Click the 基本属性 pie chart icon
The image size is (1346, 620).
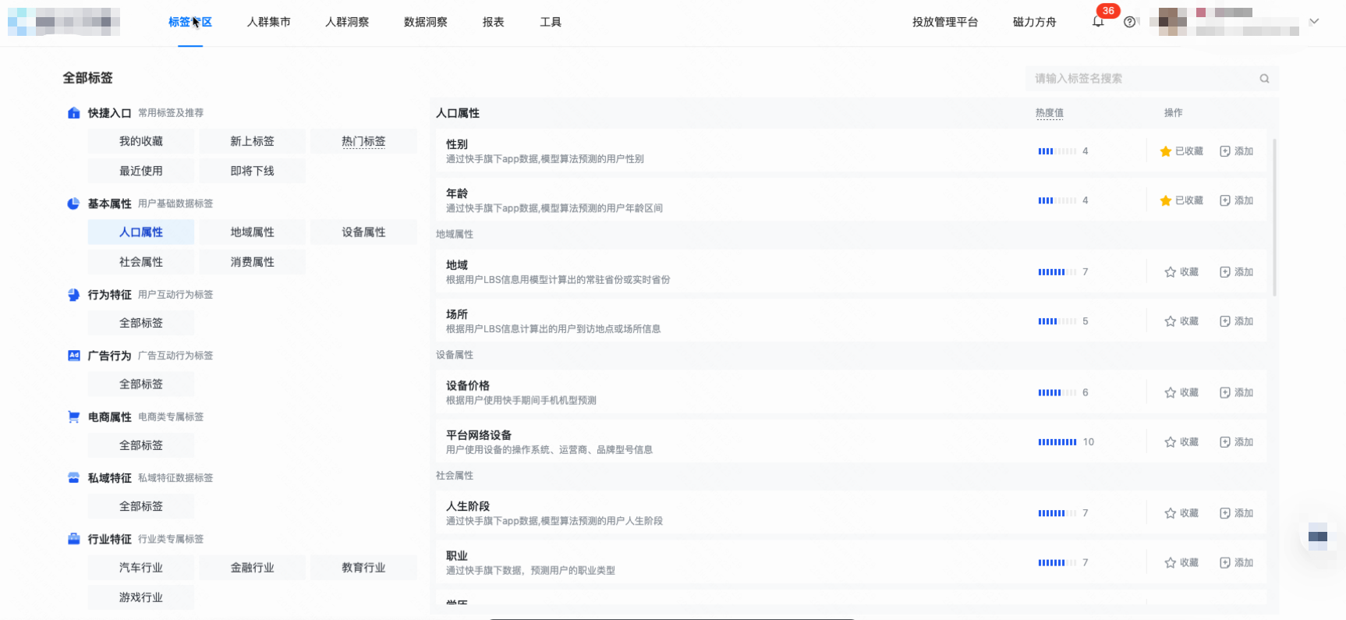73,204
